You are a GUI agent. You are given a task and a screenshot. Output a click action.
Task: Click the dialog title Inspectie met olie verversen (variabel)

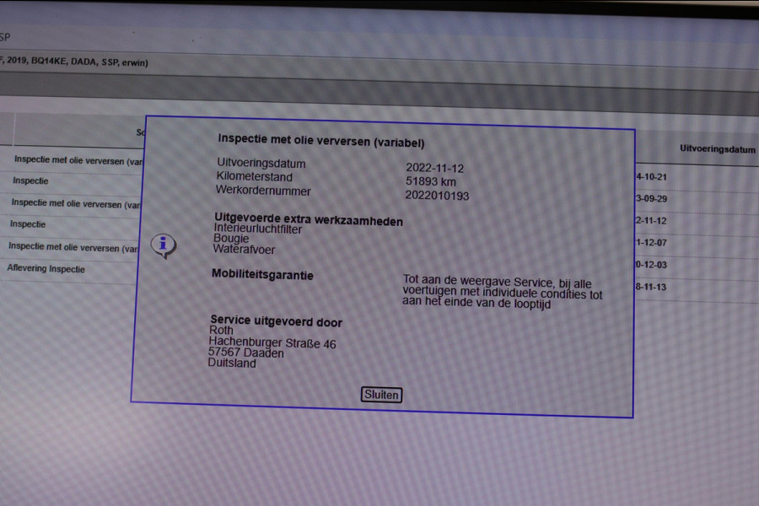321,142
